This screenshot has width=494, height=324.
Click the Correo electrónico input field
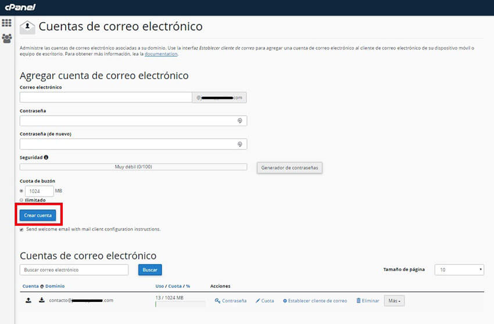point(106,97)
